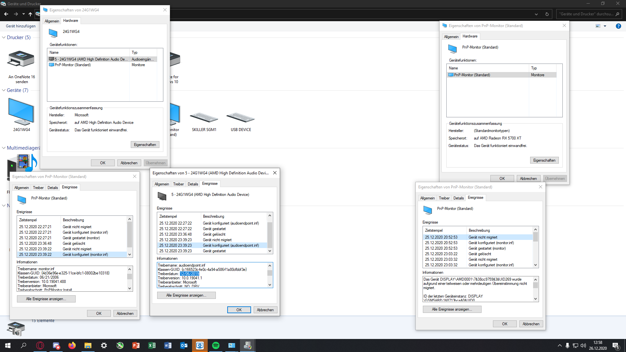Screen dimensions: 626x352
Task: Open Treiber tab in lower-right PnP-Monitor dialog
Action: tap(444, 198)
